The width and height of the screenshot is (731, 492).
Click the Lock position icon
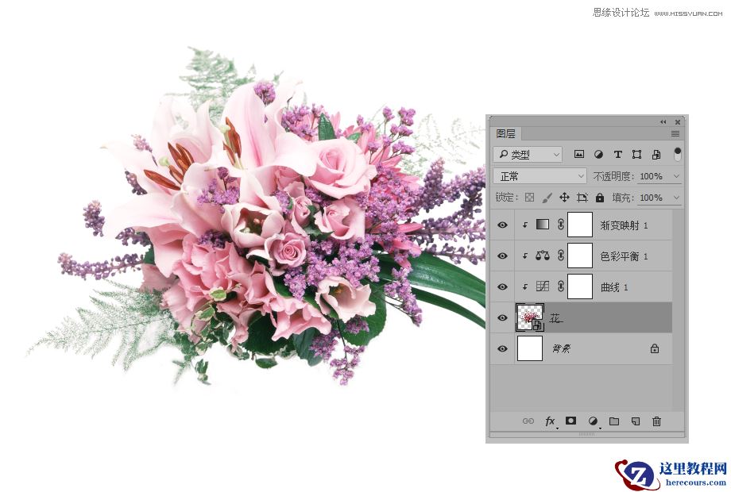pyautogui.click(x=564, y=197)
